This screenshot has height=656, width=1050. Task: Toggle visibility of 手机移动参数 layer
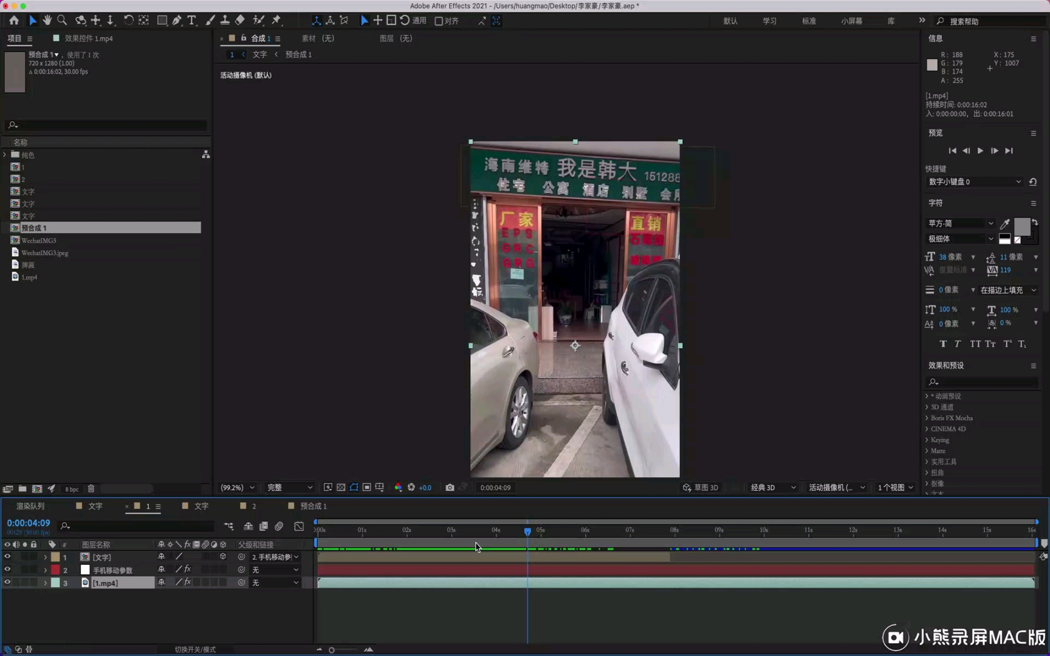[x=7, y=570]
